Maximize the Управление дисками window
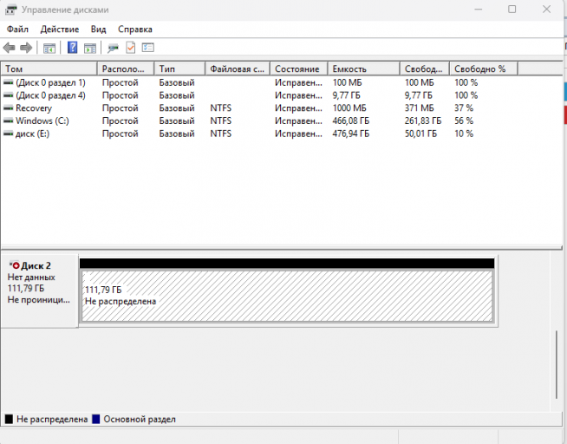567x444 pixels. point(512,10)
